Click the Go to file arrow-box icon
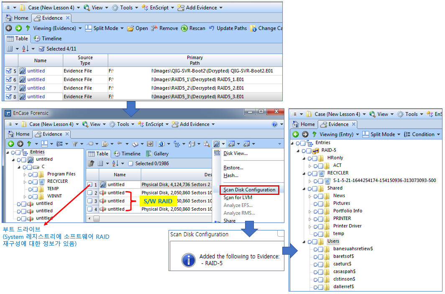445x294 pixels. 150,144
